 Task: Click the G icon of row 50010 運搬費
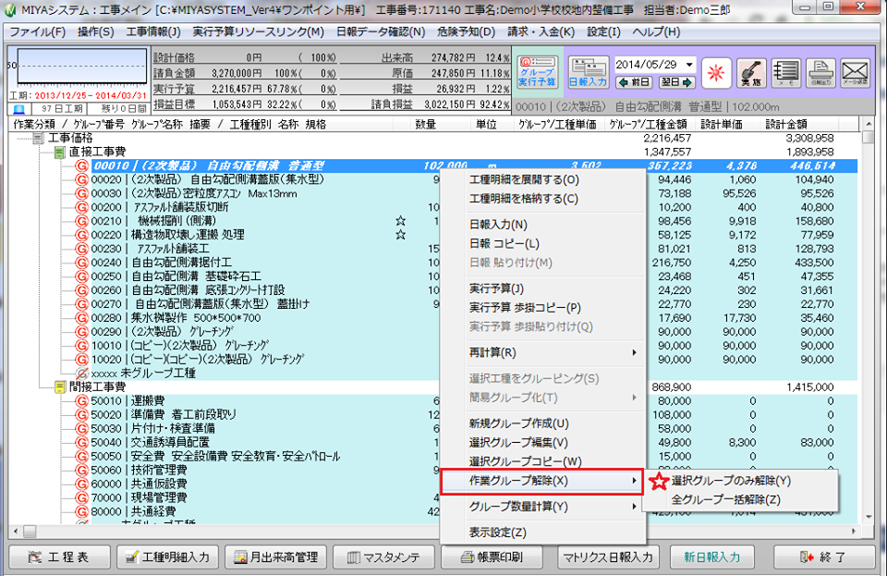click(82, 401)
